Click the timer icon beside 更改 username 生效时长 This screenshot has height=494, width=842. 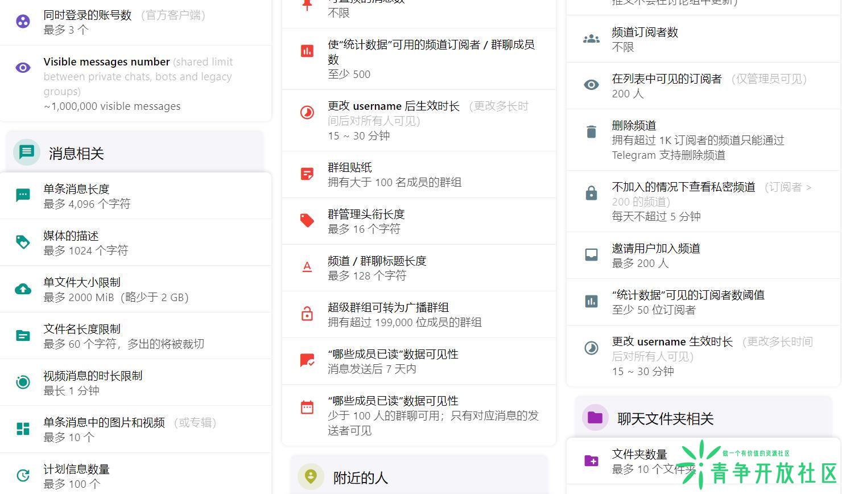(592, 348)
